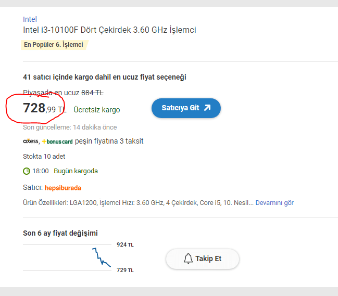Click 'peşin fiyatına 3 taksit' text
The width and height of the screenshot is (338, 296).
coord(109,141)
